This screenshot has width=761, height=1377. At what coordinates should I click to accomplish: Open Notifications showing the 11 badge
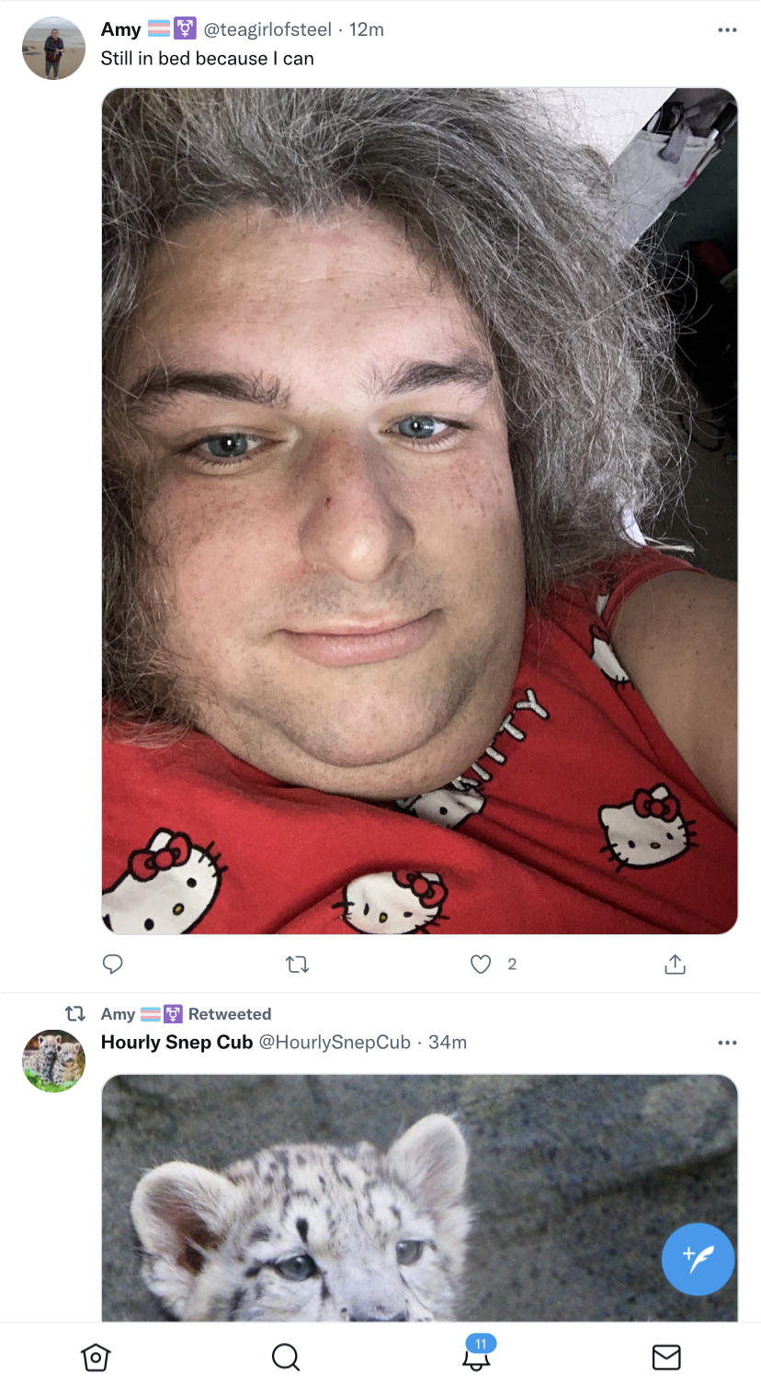click(476, 1352)
